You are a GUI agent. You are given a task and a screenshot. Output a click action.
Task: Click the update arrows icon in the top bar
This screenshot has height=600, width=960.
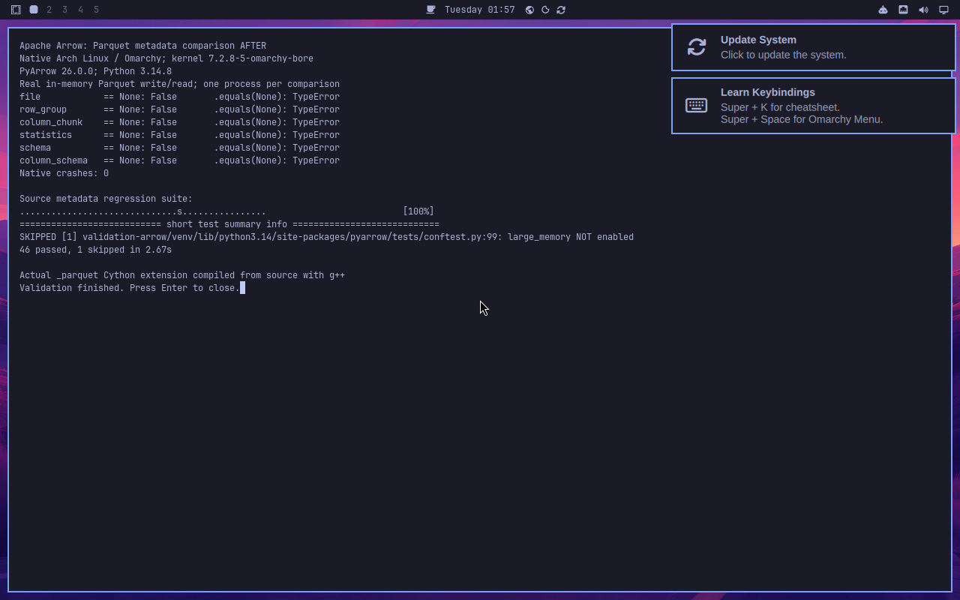(x=561, y=10)
